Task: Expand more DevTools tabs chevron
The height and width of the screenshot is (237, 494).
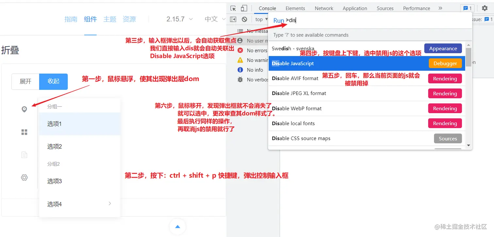Action: [x=440, y=8]
